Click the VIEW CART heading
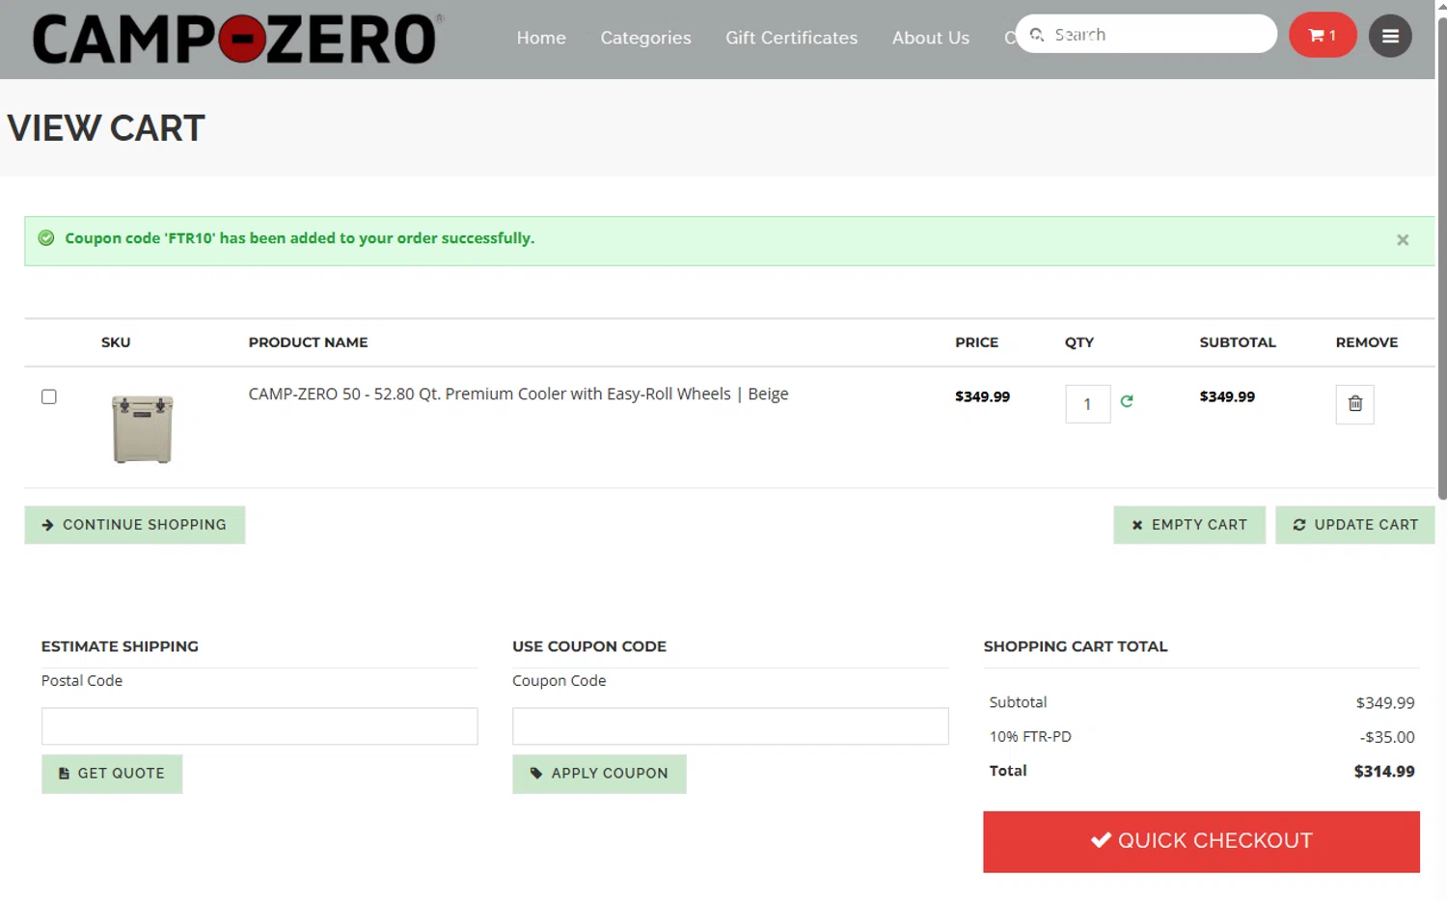 coord(106,127)
